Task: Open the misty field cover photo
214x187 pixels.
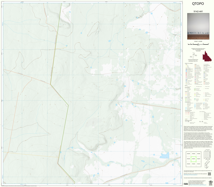Action: pyautogui.click(x=198, y=26)
